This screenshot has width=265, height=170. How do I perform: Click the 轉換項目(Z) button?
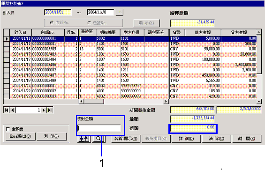(x=156, y=139)
